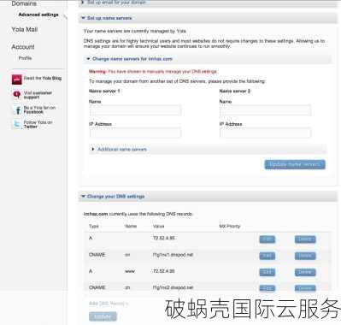Click the MX Priority column header

(230, 226)
